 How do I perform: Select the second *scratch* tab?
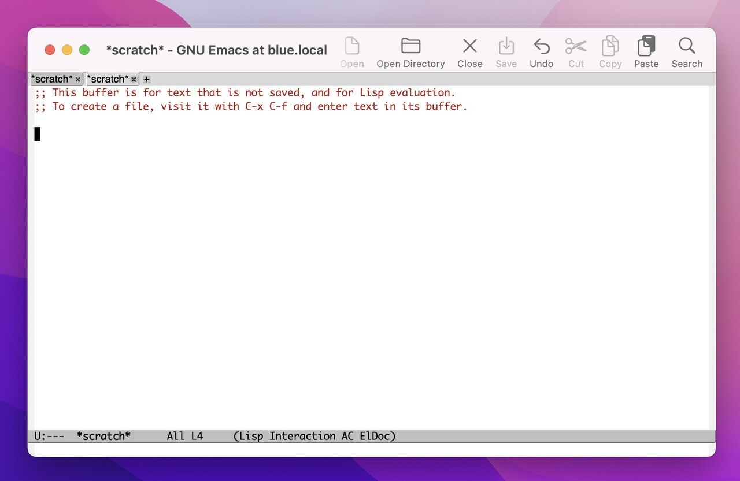click(108, 79)
